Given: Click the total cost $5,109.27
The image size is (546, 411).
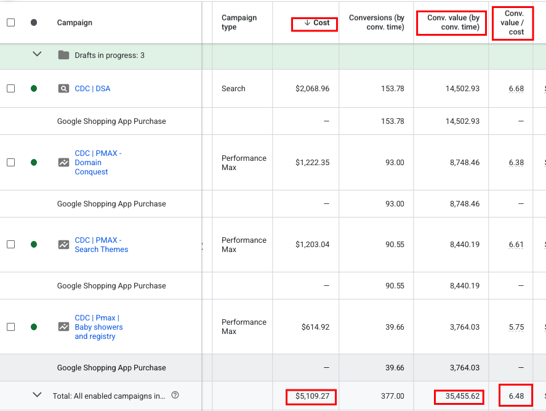Looking at the screenshot, I should [312, 396].
